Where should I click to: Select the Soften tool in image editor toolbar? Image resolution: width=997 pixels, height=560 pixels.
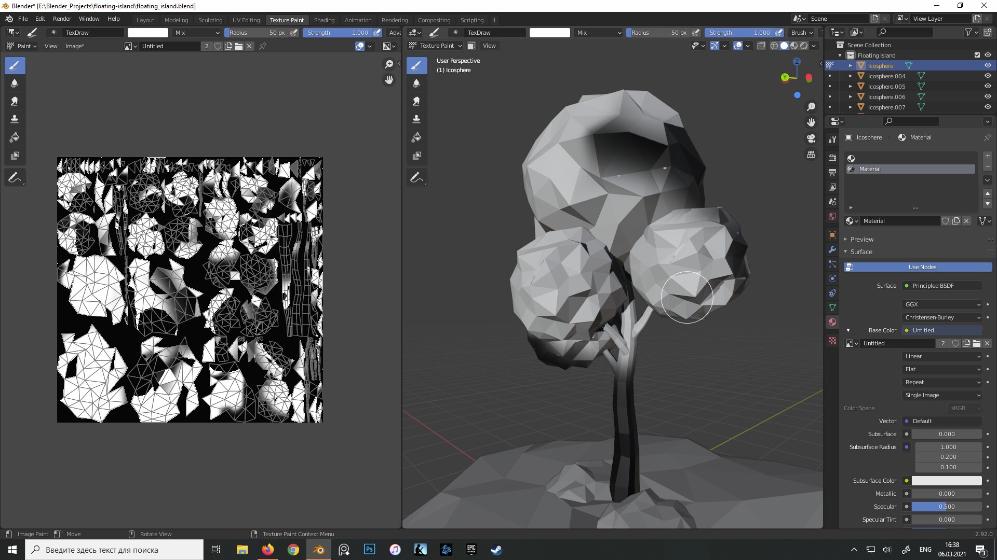pyautogui.click(x=15, y=83)
